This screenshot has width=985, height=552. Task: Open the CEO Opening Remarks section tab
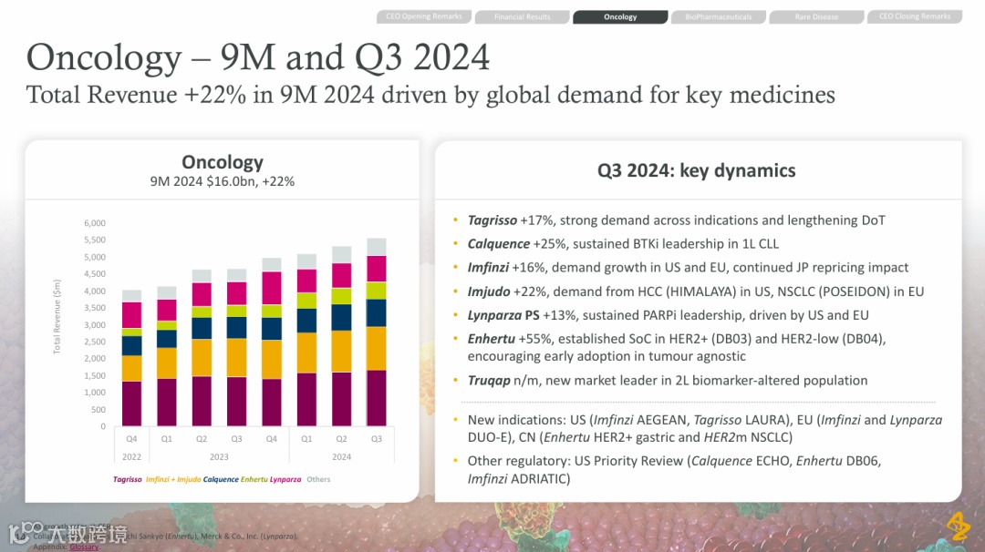(424, 17)
